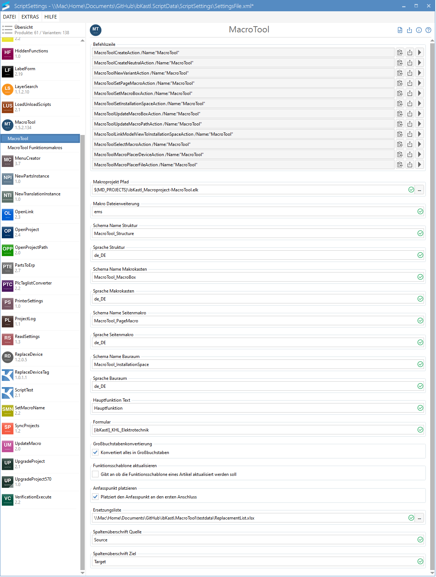Copy MacroToolCreateAction command to clipboard
Screen dimensions: 436x577
click(400, 53)
